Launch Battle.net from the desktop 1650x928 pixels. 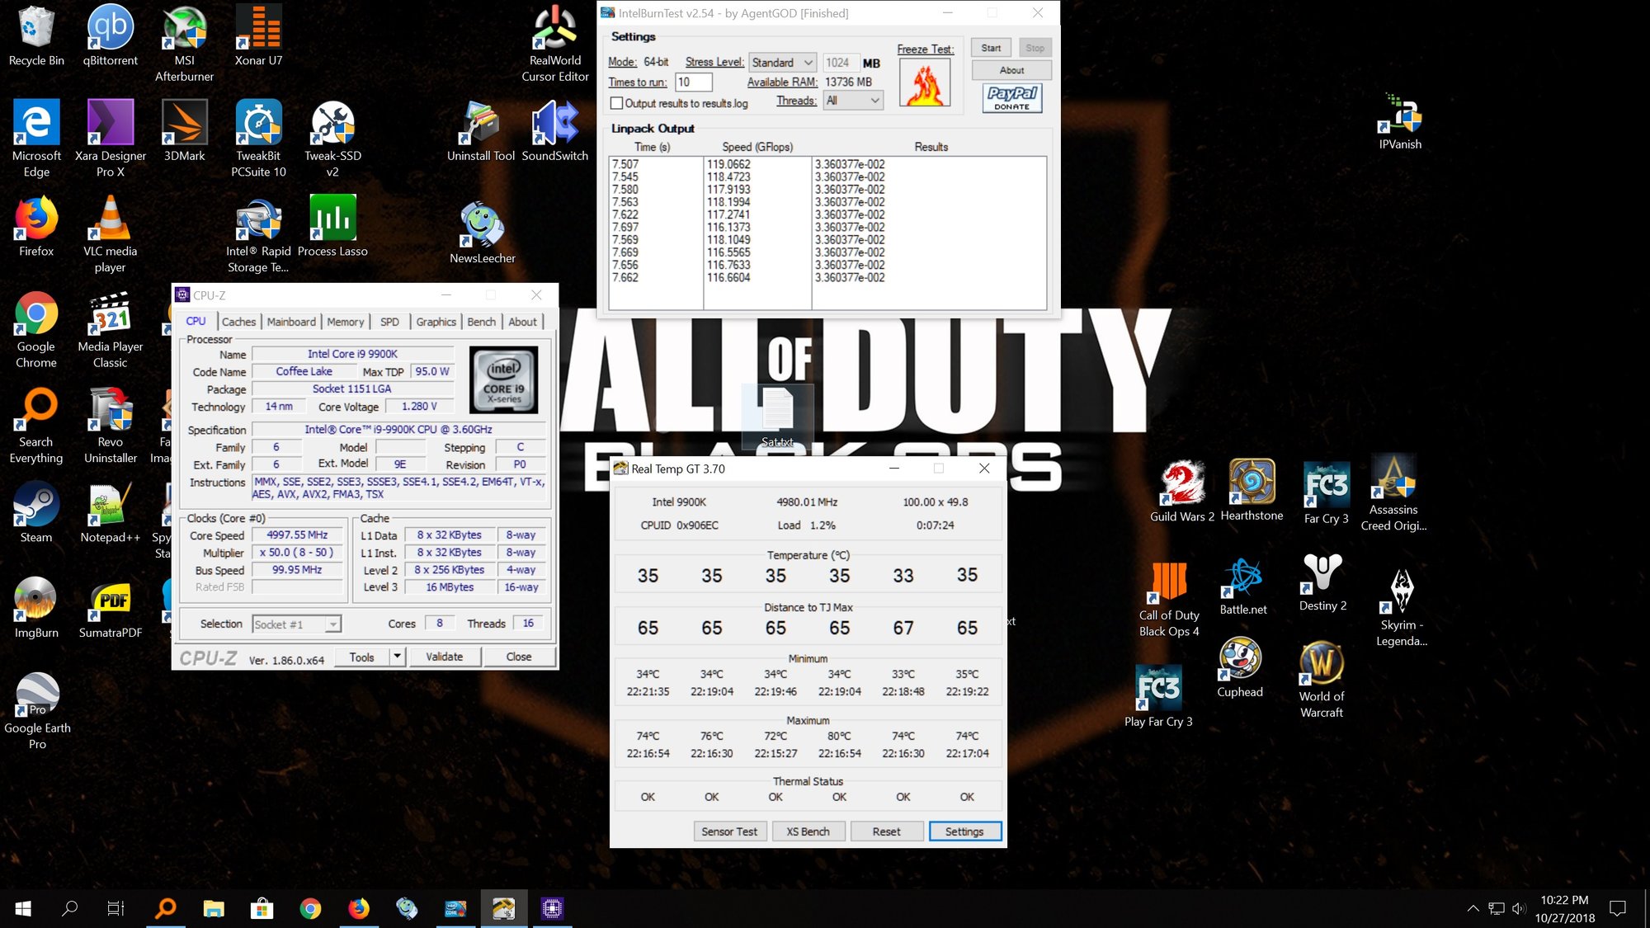point(1242,578)
